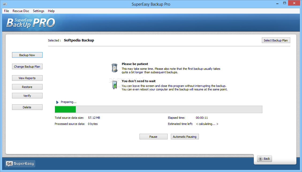Open the Help menu
Image resolution: width=302 pixels, height=172 pixels.
click(51, 11)
